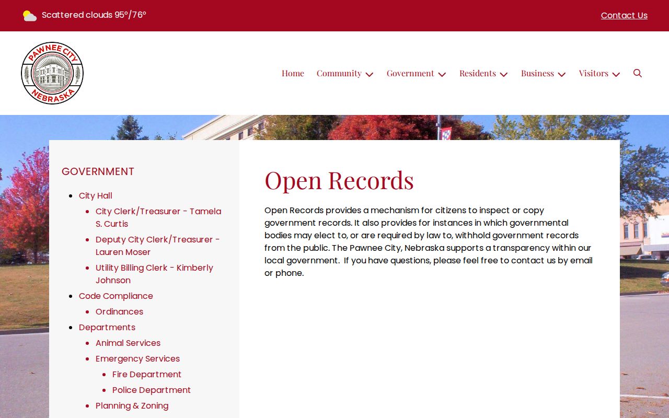Open the Fire Department link
The width and height of the screenshot is (669, 418).
147,375
